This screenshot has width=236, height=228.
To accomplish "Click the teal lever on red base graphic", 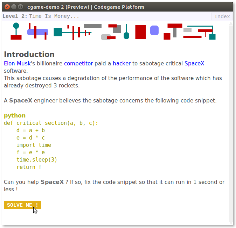I will [16, 31].
